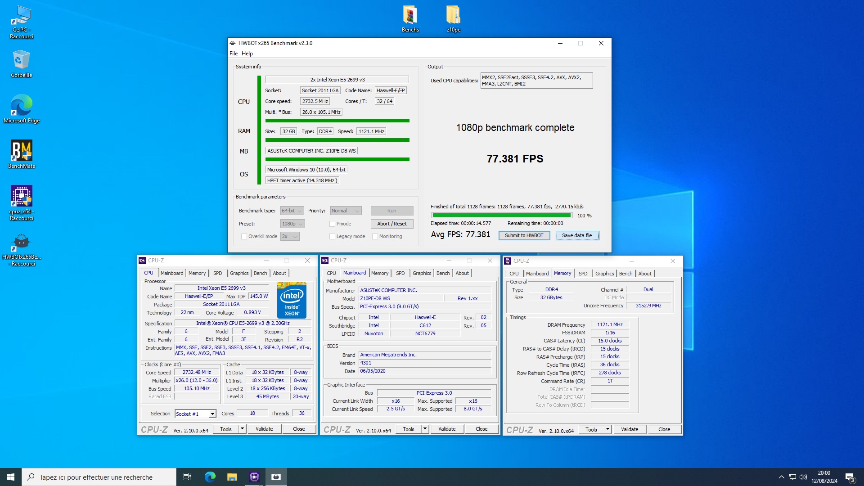Click the Uncore Frequency 3152.9 MHz value
This screenshot has height=486, width=864.
click(648, 306)
